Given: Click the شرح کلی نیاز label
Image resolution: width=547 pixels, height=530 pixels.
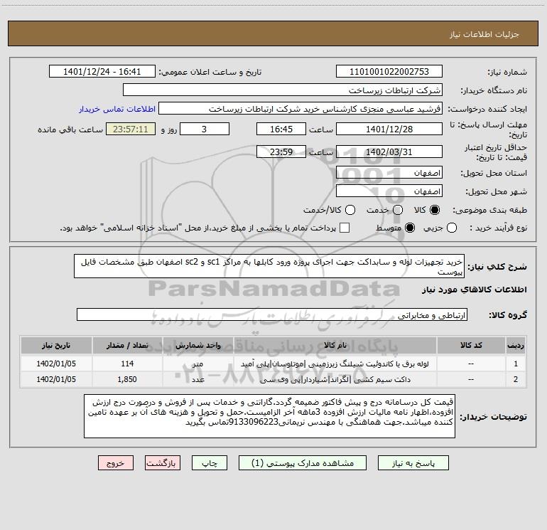Looking at the screenshot, I should coord(497,267).
